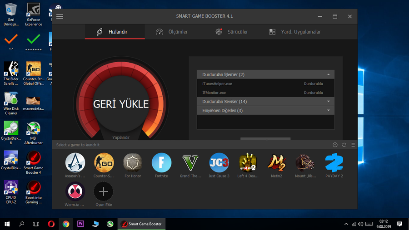Open the network icon in system tray
409x230 pixels.
point(354,224)
